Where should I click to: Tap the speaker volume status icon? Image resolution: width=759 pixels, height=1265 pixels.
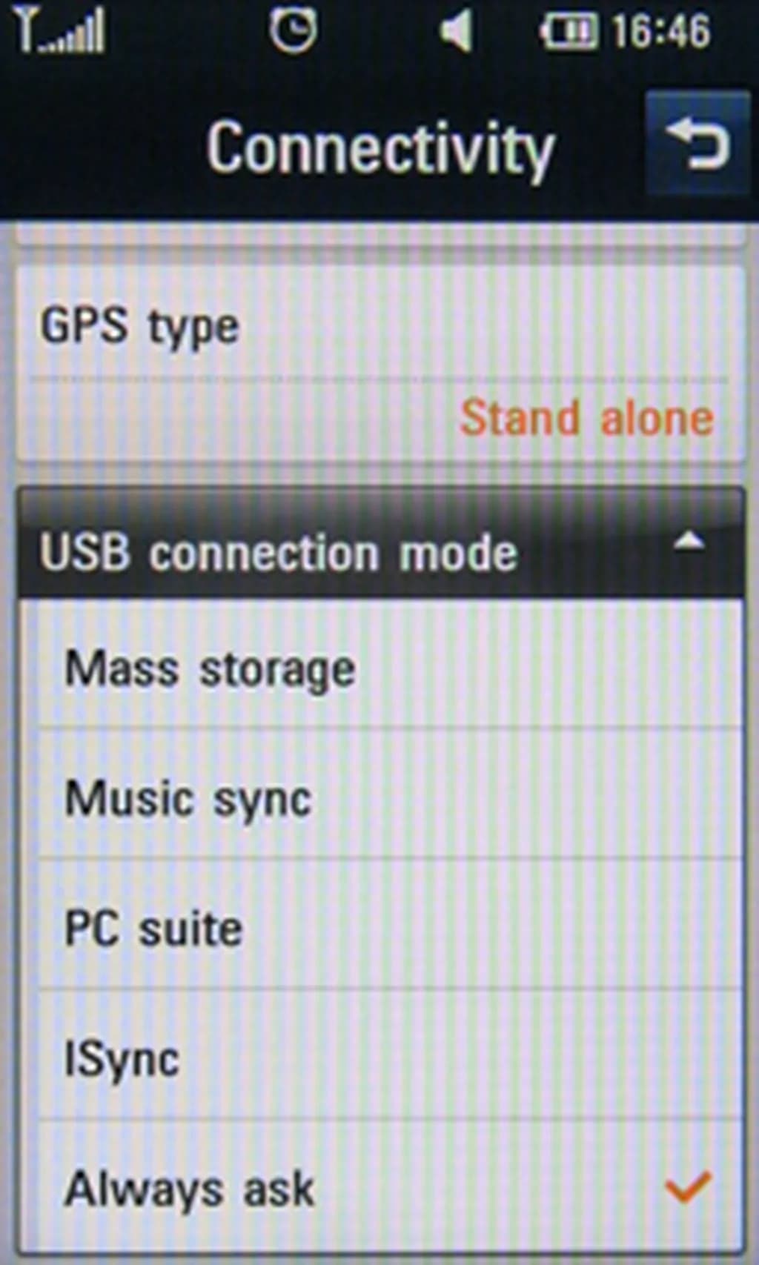pos(456,32)
